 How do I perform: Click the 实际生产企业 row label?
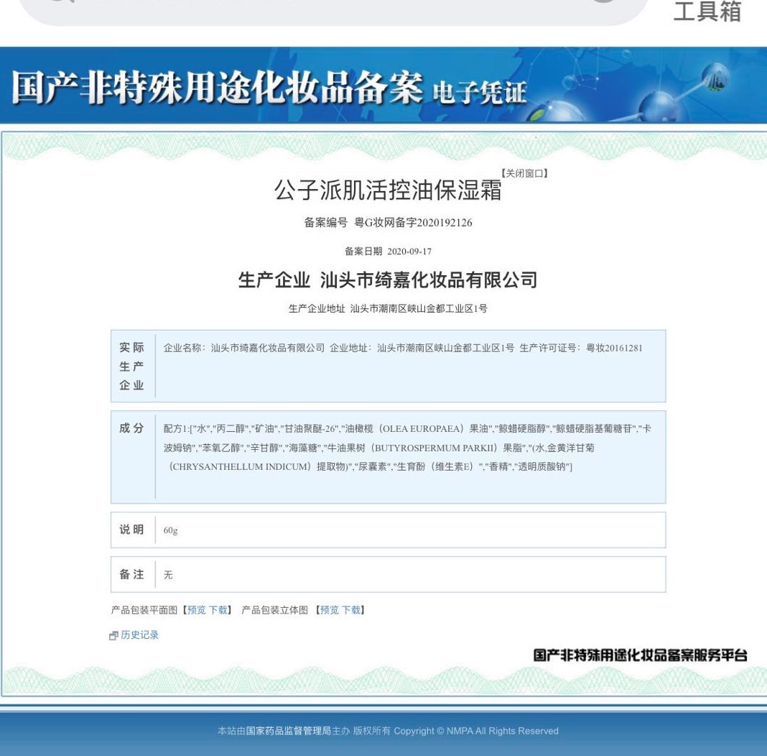(x=131, y=366)
